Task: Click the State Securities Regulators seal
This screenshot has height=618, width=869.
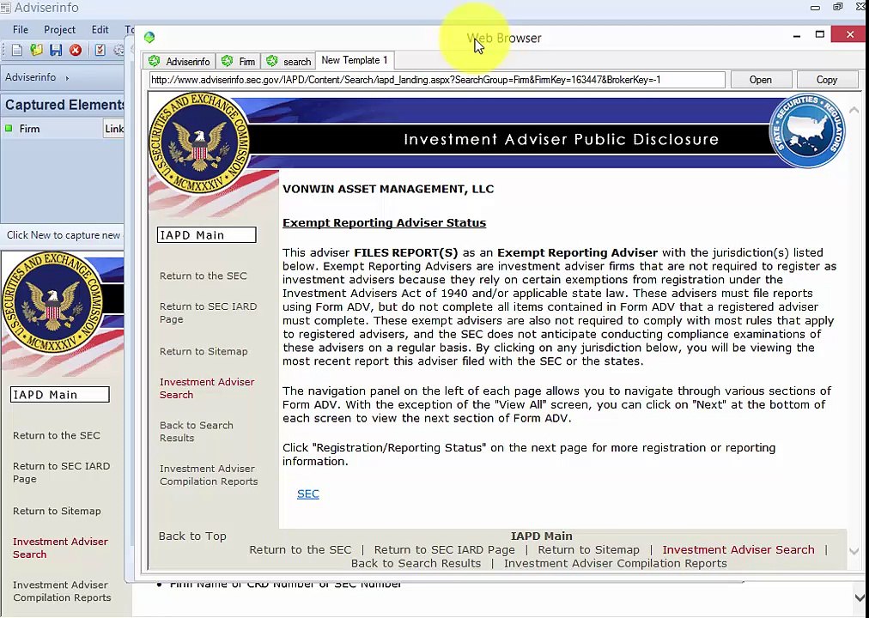Action: click(807, 130)
